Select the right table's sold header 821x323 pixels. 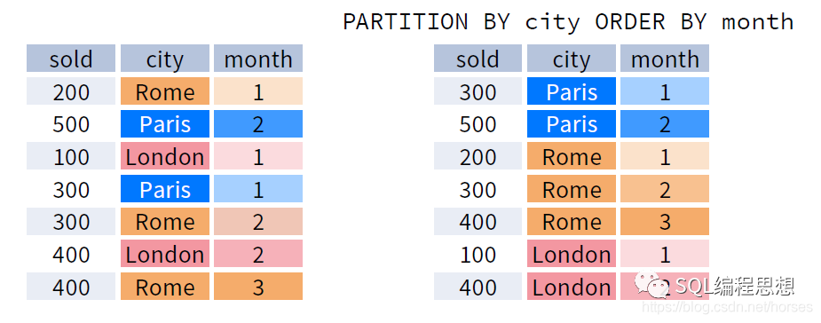pyautogui.click(x=478, y=59)
